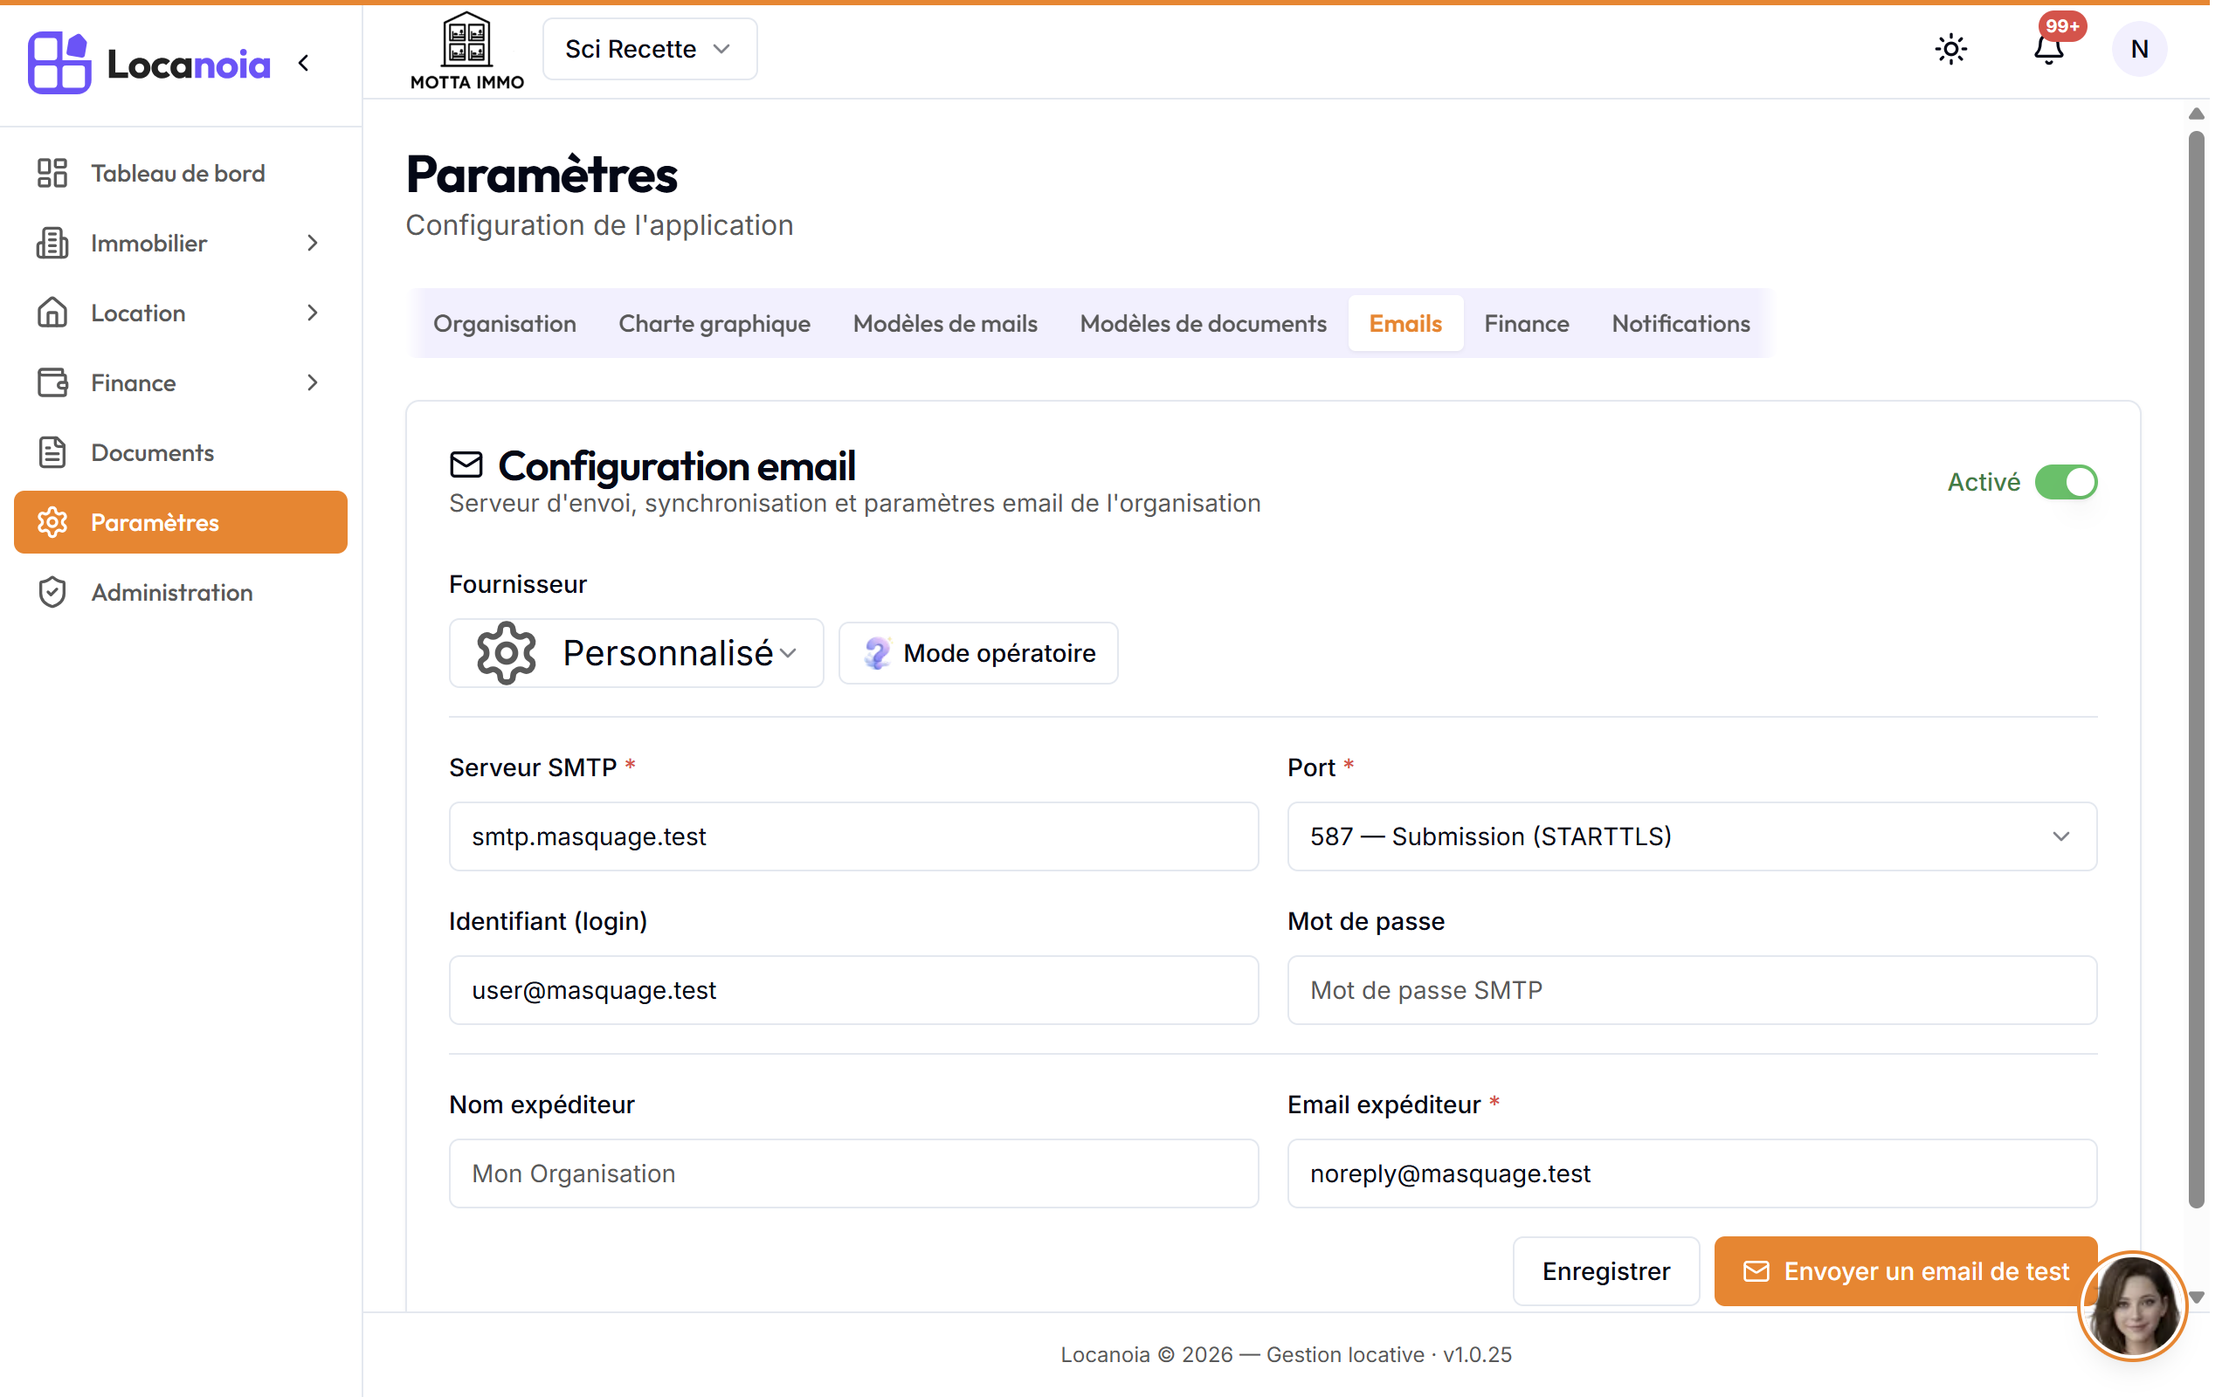Open the Personnalisé provider dropdown
The height and width of the screenshot is (1397, 2236).
[636, 653]
